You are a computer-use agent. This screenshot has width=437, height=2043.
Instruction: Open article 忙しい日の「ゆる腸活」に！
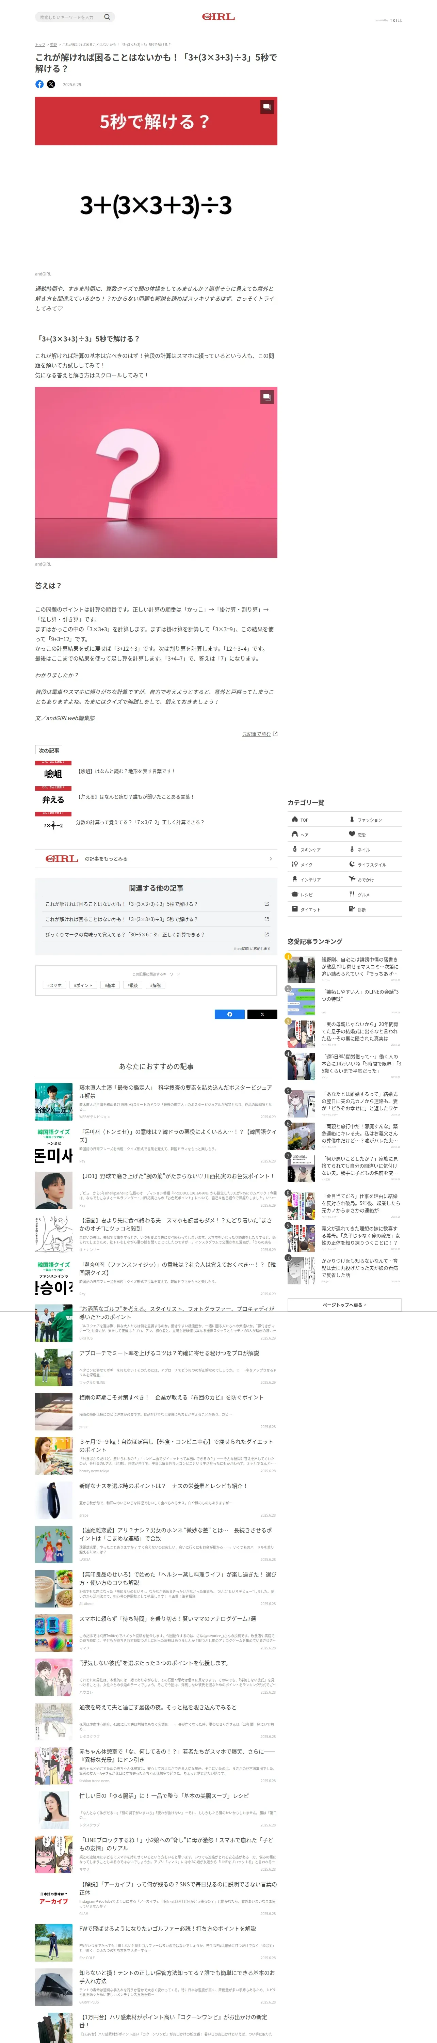coord(163,1795)
